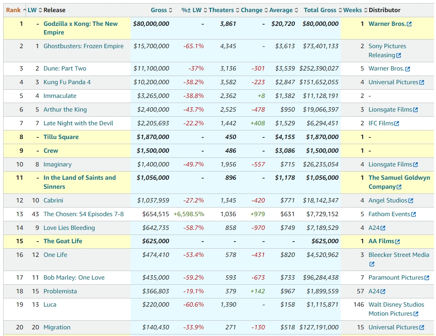Viewport: 436px width, 336px height.
Task: Open the Migration release link
Action: pos(57,327)
